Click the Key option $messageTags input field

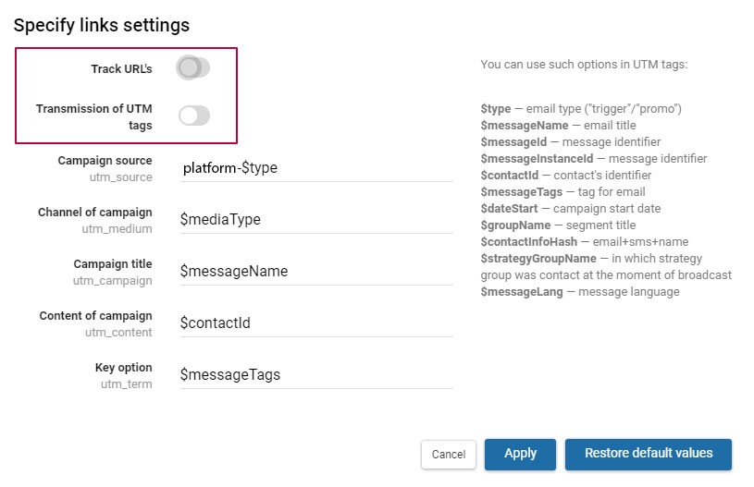pyautogui.click(x=315, y=375)
